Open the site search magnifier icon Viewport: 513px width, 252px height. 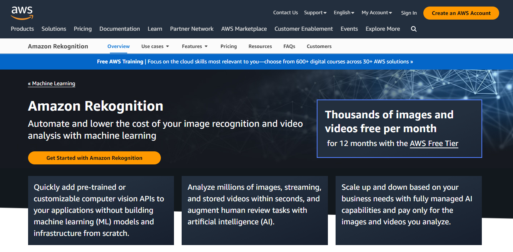click(x=414, y=29)
